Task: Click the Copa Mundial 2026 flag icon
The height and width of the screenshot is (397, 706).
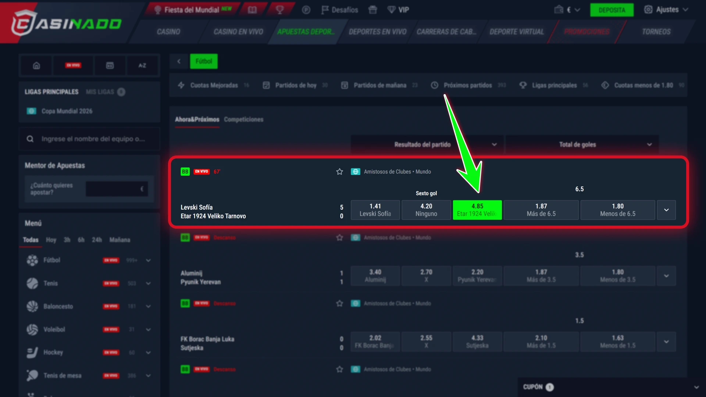Action: pyautogui.click(x=32, y=111)
